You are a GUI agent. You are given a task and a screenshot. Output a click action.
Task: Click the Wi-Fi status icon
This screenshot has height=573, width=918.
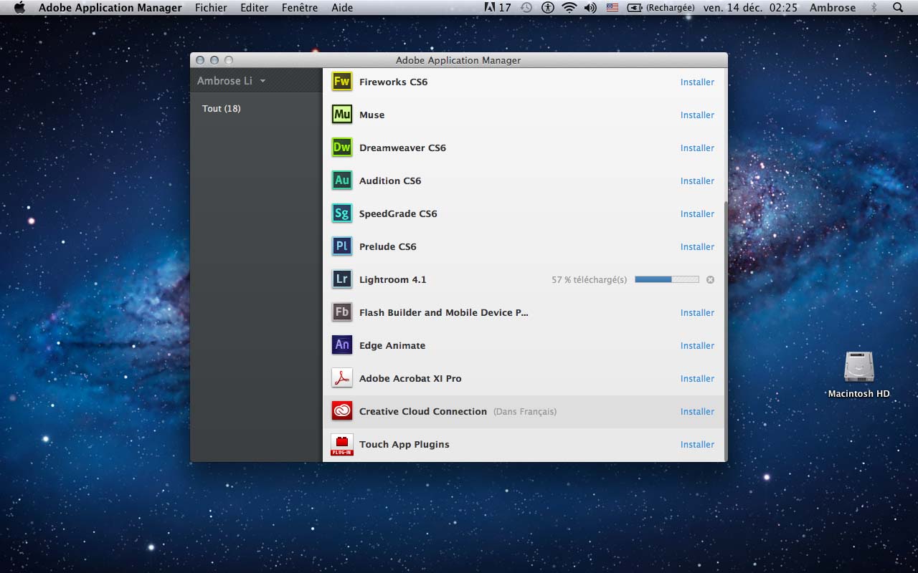point(569,8)
